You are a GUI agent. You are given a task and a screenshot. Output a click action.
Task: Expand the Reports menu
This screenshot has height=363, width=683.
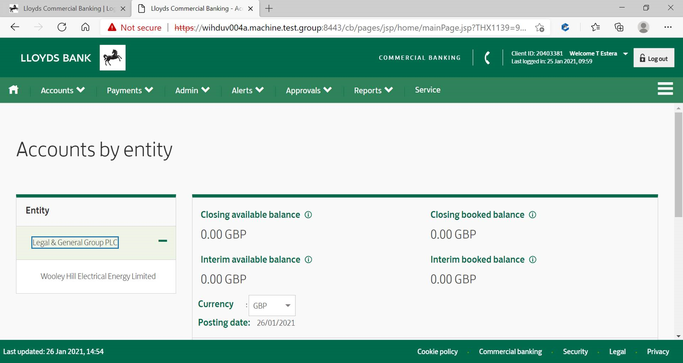pyautogui.click(x=373, y=90)
